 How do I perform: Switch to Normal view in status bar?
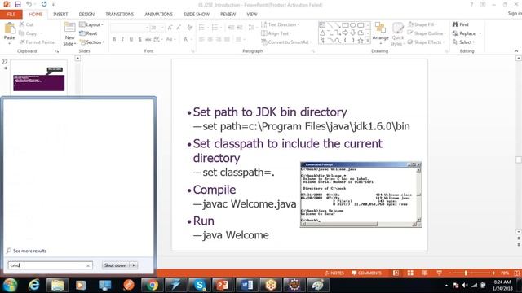click(x=396, y=273)
